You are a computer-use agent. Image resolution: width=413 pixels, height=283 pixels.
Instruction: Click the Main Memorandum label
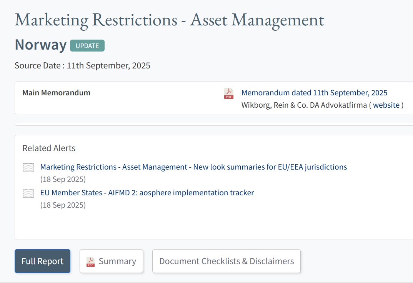[56, 93]
